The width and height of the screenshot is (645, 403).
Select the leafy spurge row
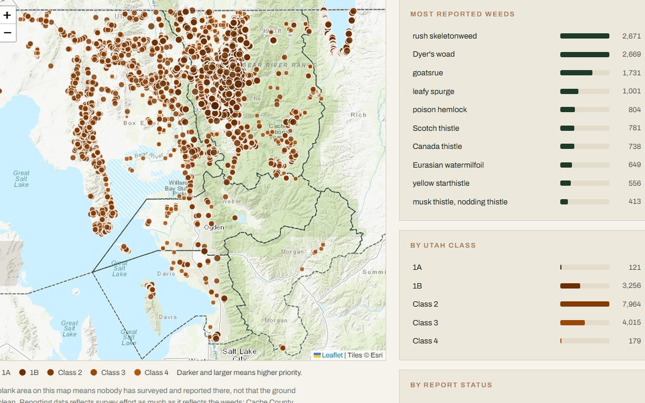(x=526, y=91)
